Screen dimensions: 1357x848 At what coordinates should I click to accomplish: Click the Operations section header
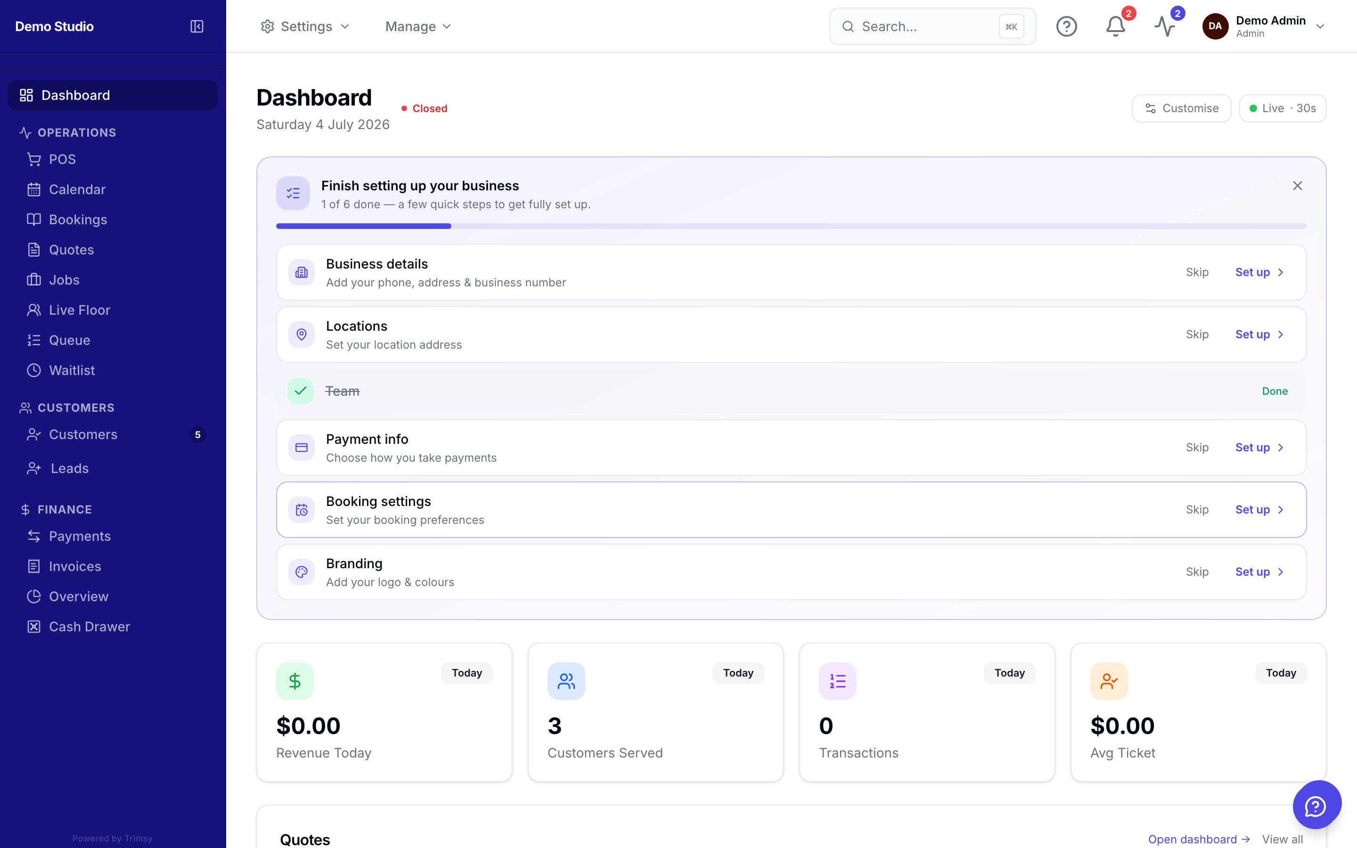click(x=67, y=132)
